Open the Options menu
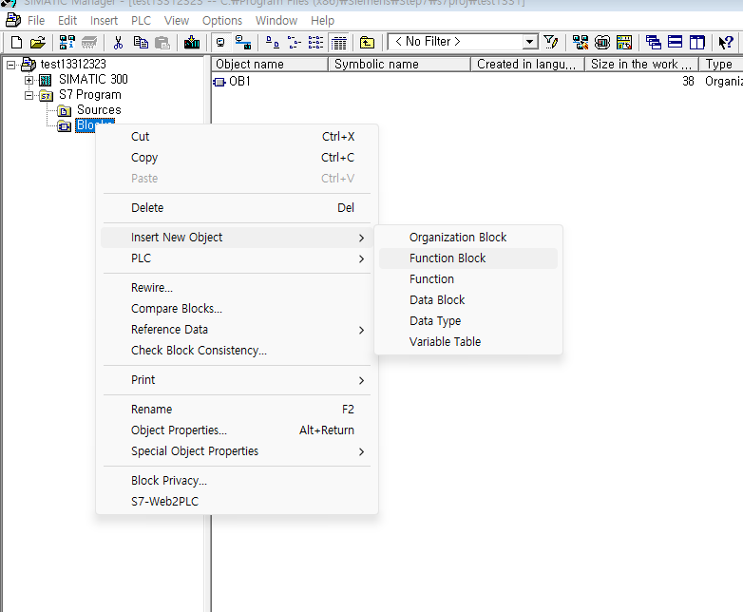The image size is (743, 612). [221, 21]
